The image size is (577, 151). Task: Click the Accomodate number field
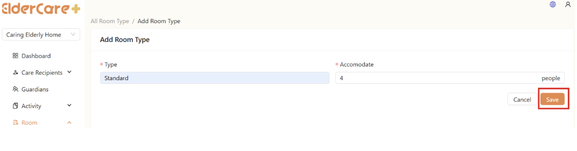(437, 78)
